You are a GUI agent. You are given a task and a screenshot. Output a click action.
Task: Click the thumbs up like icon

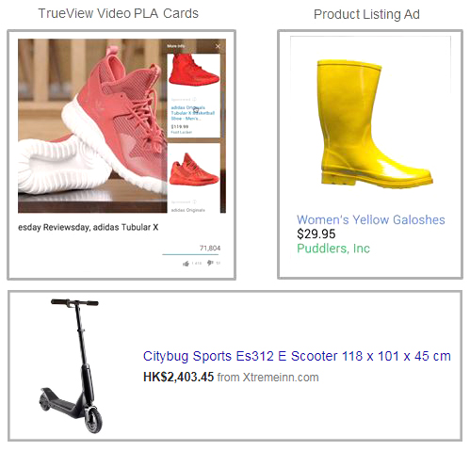pos(186,264)
